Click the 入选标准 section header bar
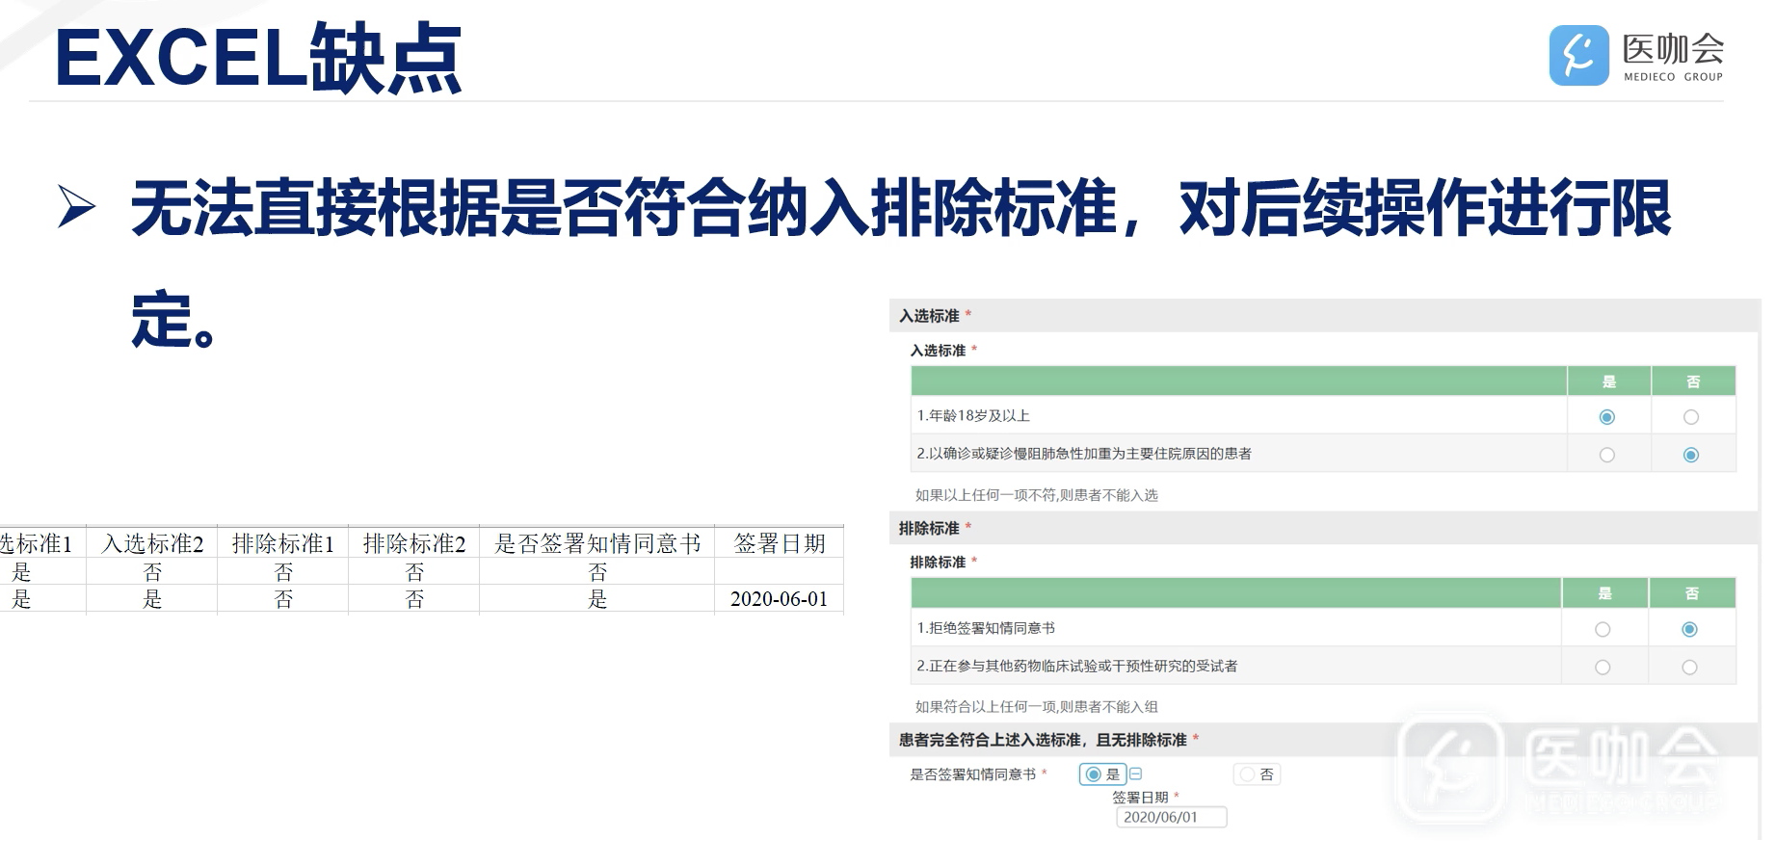Viewport: 1775px width, 865px height. coord(1323,316)
